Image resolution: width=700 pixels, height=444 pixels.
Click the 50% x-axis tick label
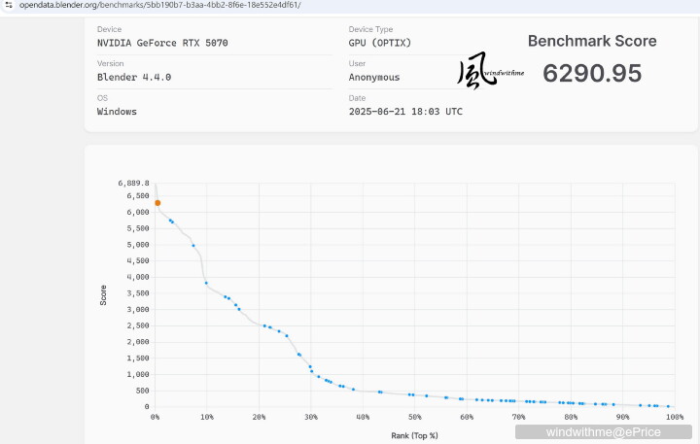coord(415,417)
